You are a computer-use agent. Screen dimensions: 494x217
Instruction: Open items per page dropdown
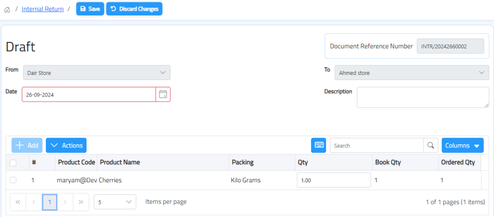pos(115,202)
